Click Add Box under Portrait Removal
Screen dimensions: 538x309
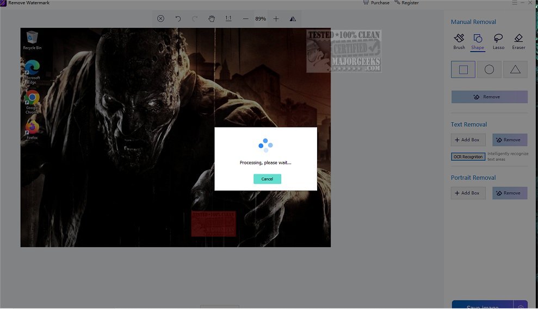[x=468, y=193]
